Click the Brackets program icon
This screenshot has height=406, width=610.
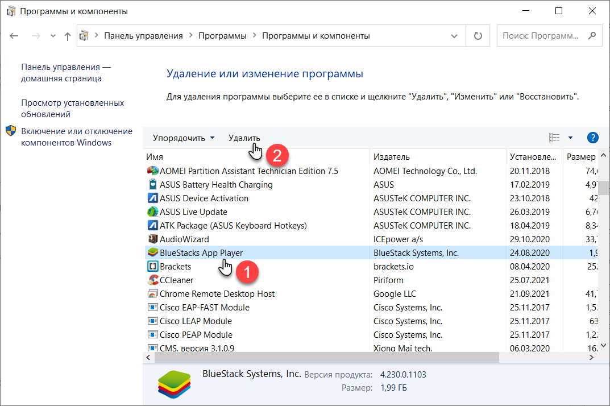click(152, 266)
